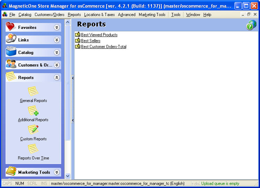Collapse sidebar using upper splitter arrow
This screenshot has height=188, width=260.
(73, 78)
